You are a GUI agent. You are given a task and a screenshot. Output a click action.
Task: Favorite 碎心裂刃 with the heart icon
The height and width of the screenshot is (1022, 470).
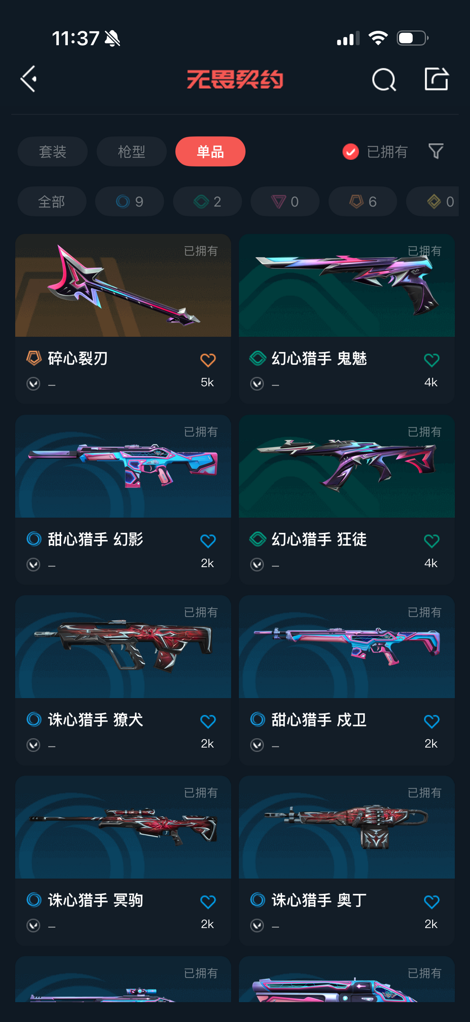pyautogui.click(x=208, y=360)
